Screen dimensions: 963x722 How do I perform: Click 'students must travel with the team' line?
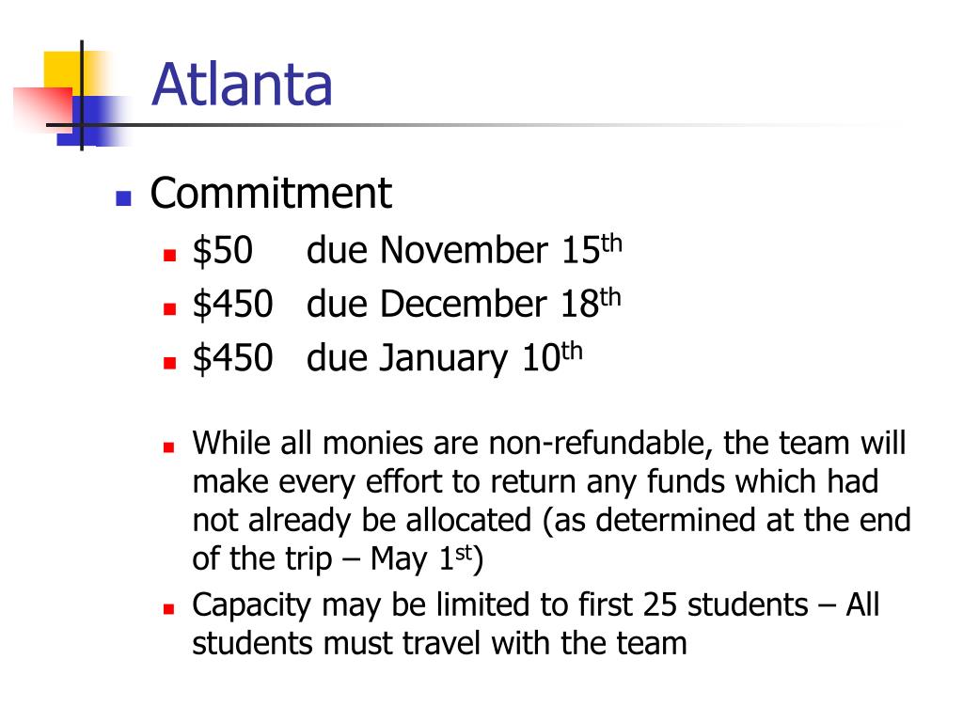440,644
